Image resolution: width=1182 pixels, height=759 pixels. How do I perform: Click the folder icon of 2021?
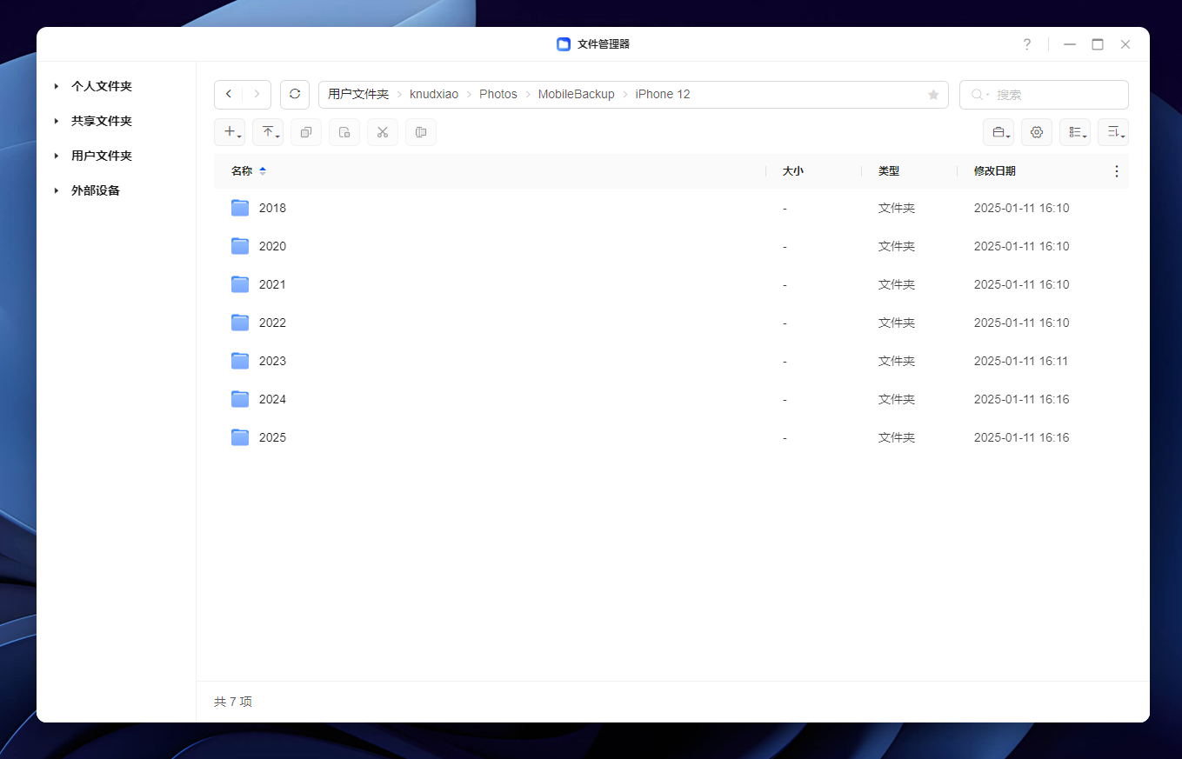tap(240, 284)
